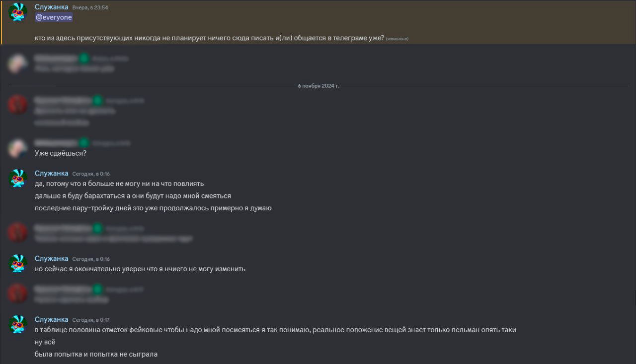Screen dimensions: 636x364
Task: Click the "(изменено)" edited label
Action: (x=397, y=39)
